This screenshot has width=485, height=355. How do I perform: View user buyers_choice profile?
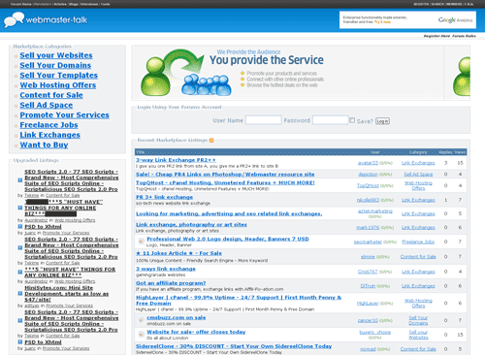point(375,333)
